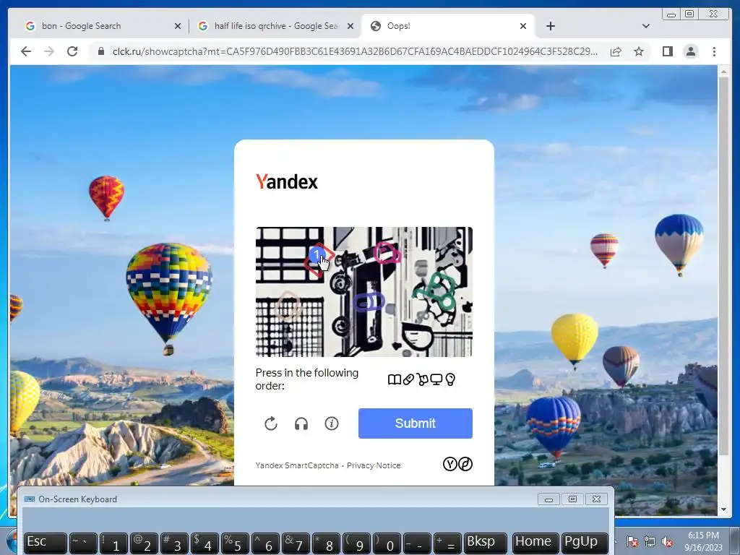
Task: Click the purple oval shape in captcha image
Action: tap(369, 302)
